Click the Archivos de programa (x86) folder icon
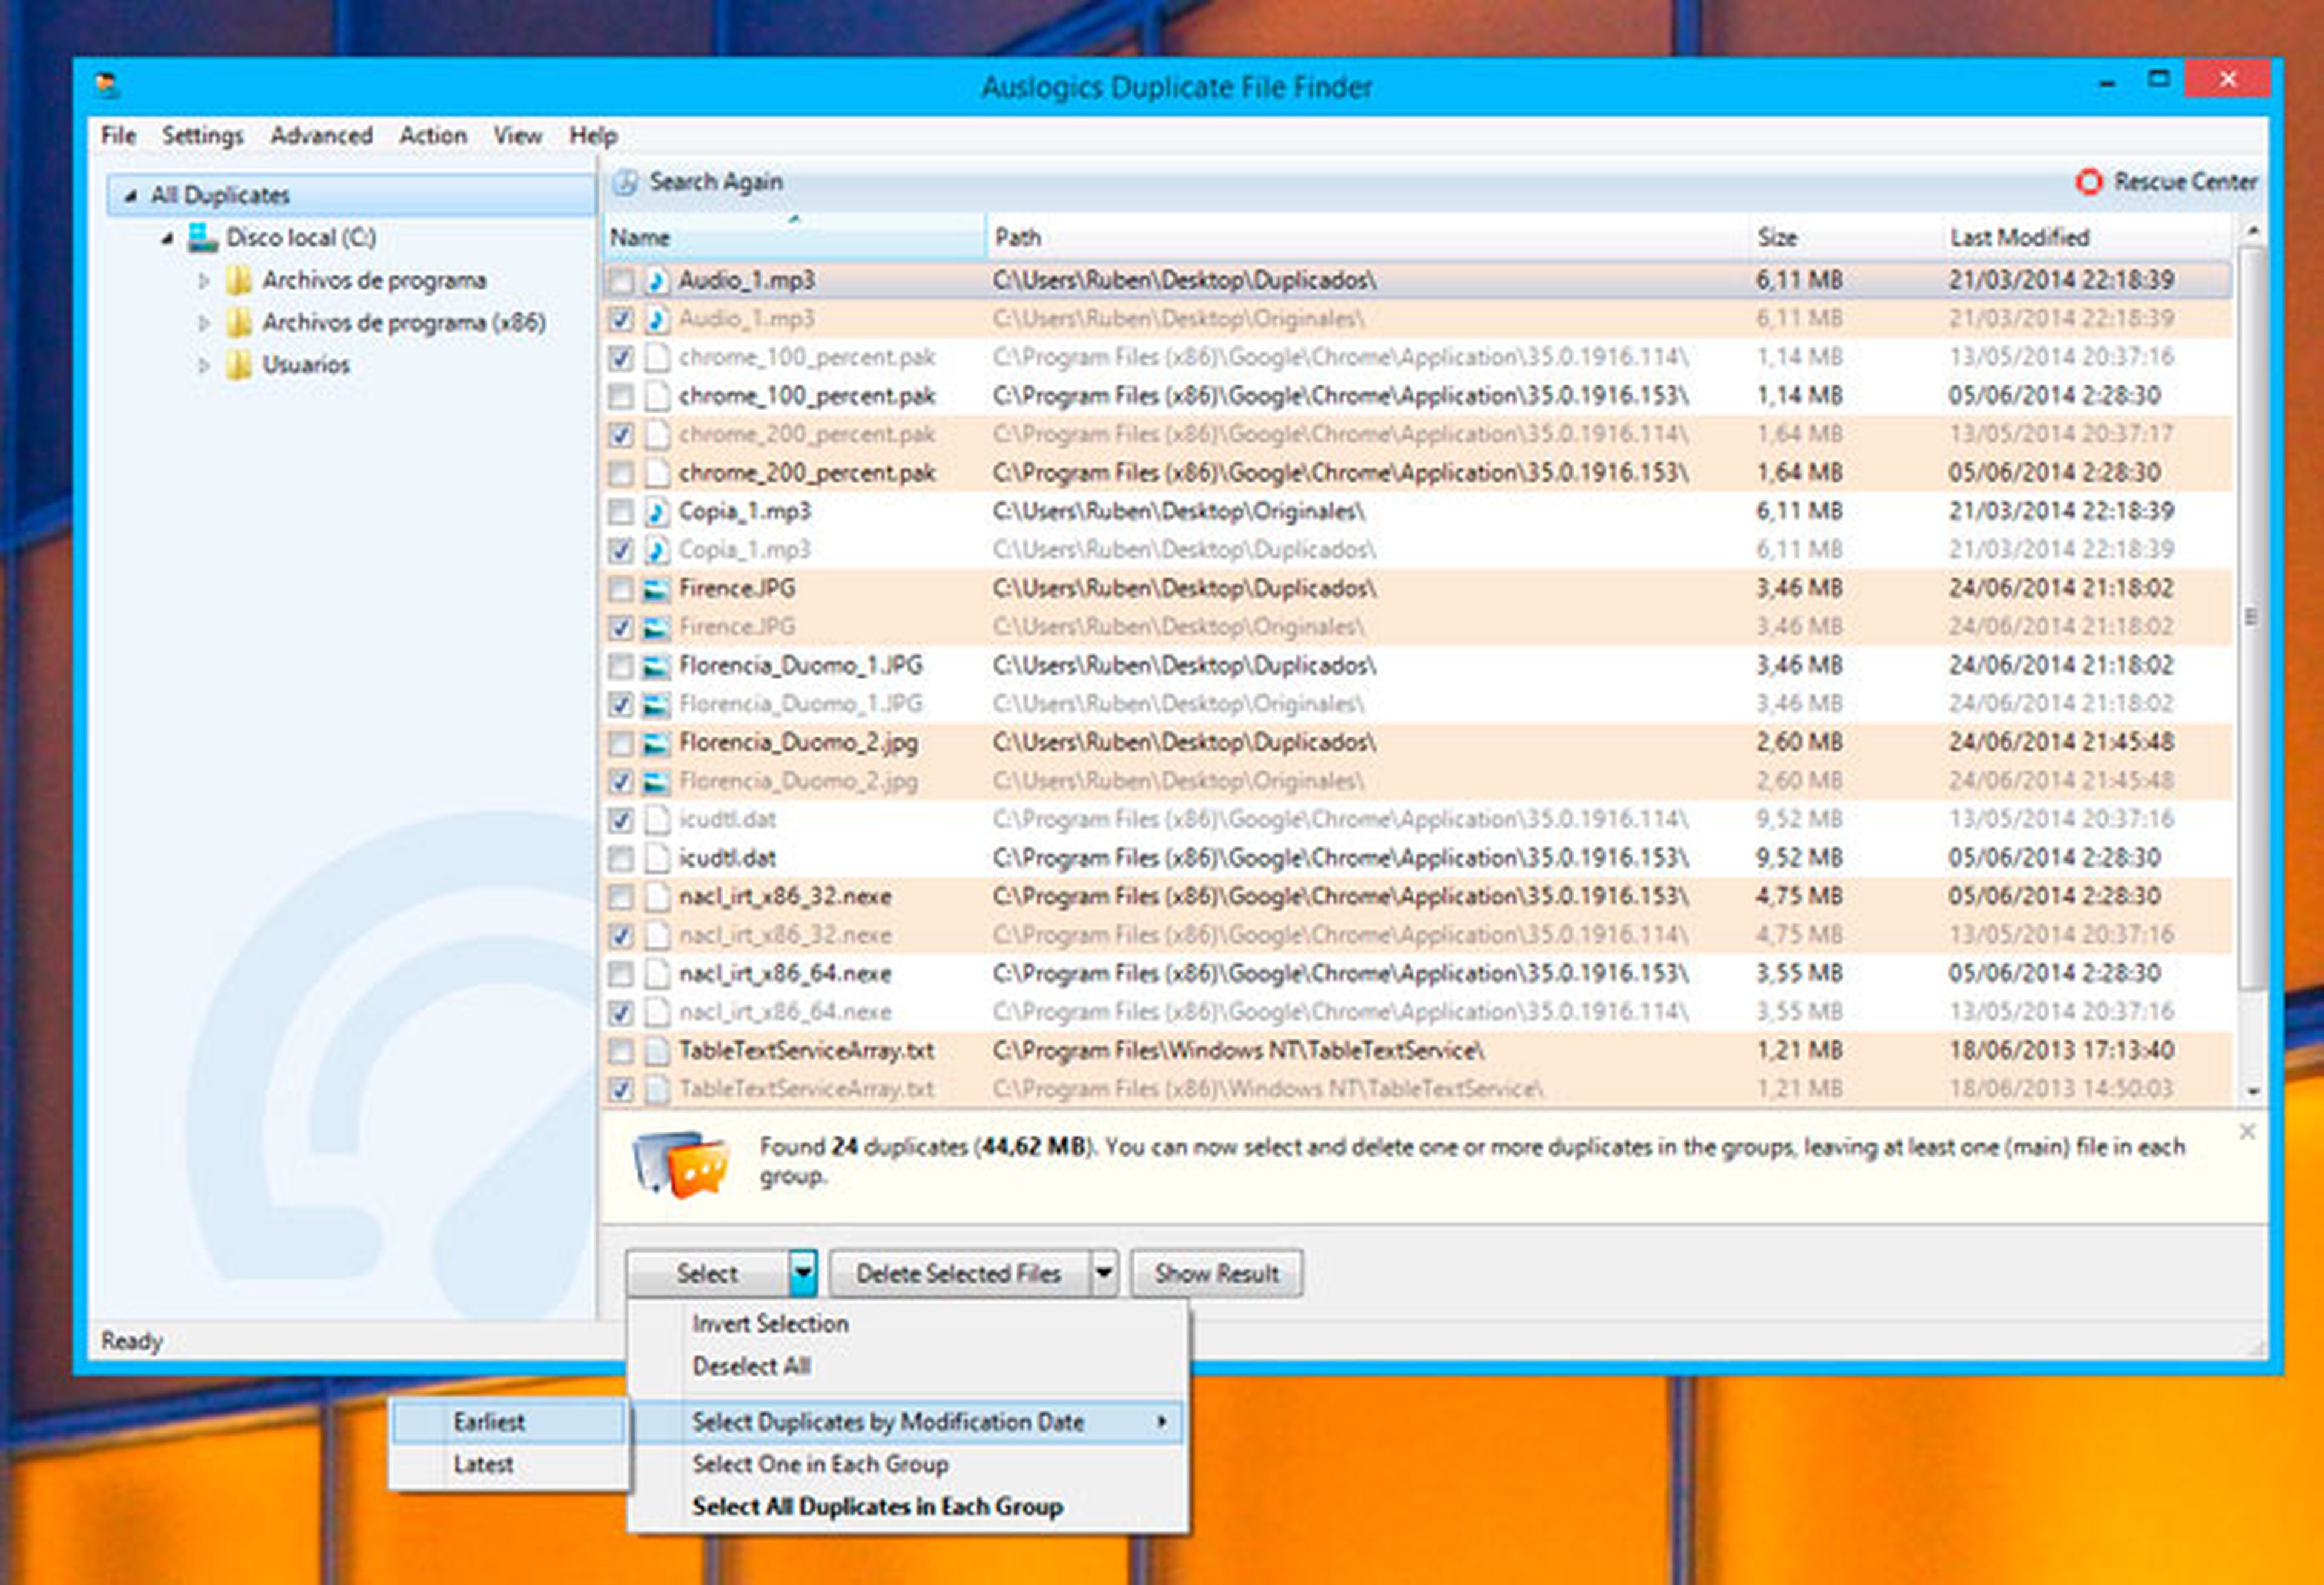The image size is (2324, 1585). pyautogui.click(x=239, y=323)
